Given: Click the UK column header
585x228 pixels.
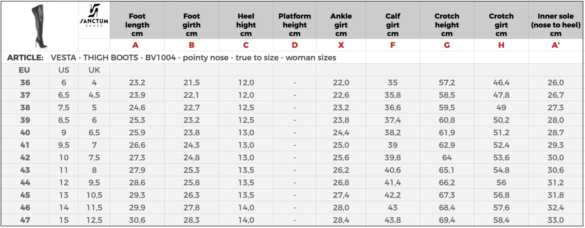Looking at the screenshot, I should click(x=94, y=70).
